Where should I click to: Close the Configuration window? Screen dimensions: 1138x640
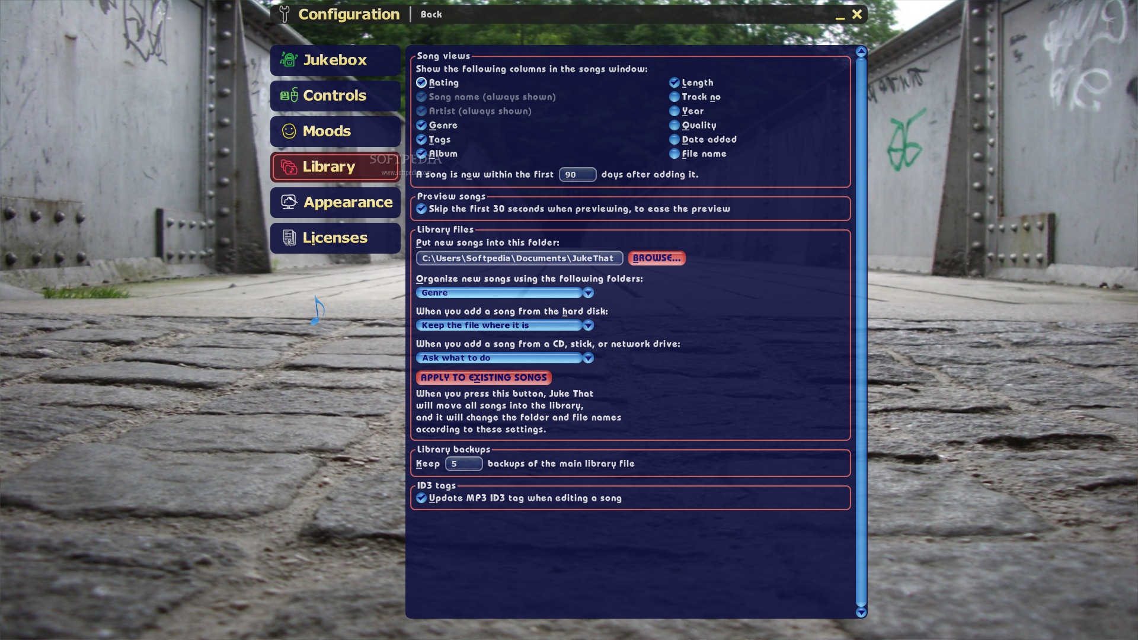pos(857,14)
